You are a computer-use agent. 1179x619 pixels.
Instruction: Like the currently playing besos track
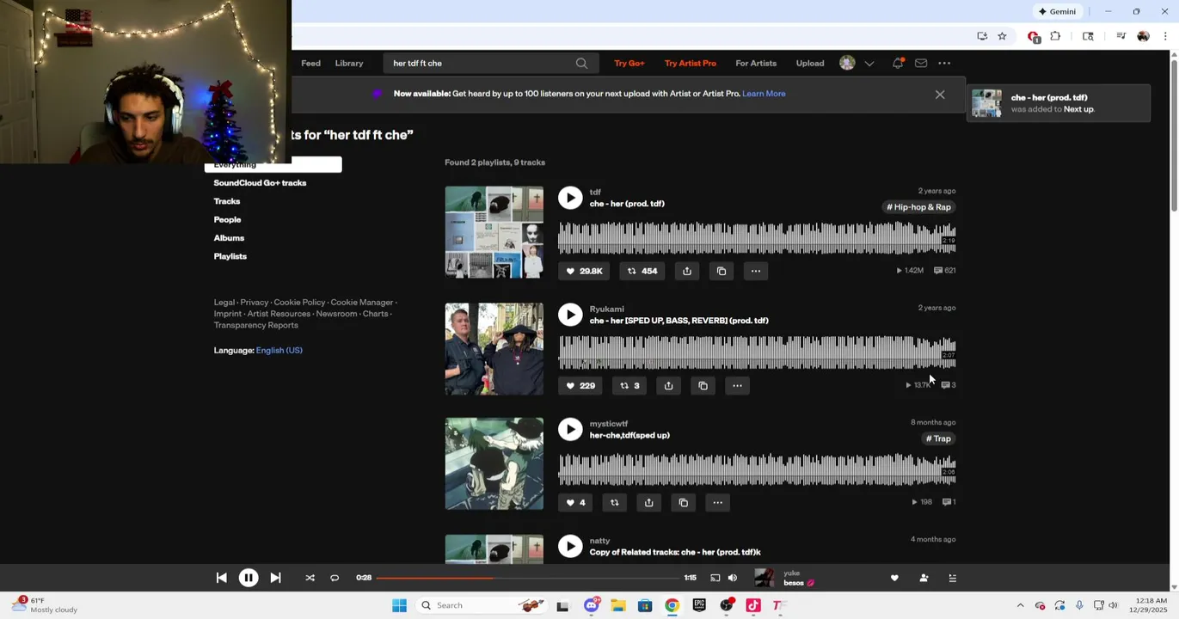pyautogui.click(x=894, y=578)
